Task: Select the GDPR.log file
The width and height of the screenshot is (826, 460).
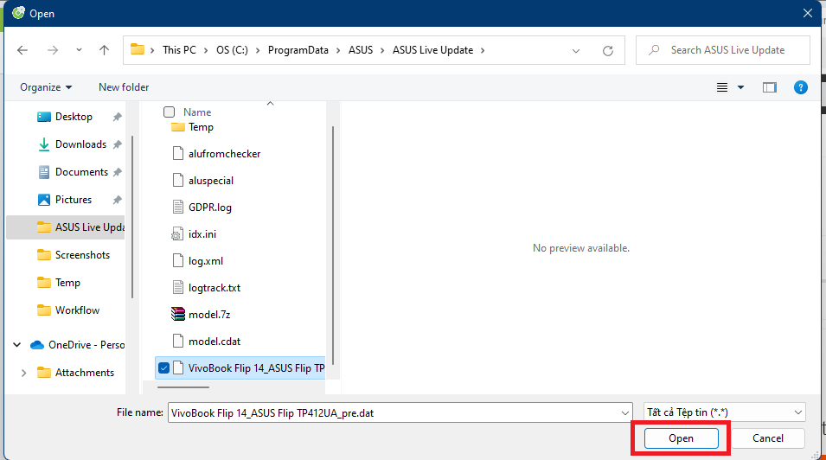Action: [209, 208]
